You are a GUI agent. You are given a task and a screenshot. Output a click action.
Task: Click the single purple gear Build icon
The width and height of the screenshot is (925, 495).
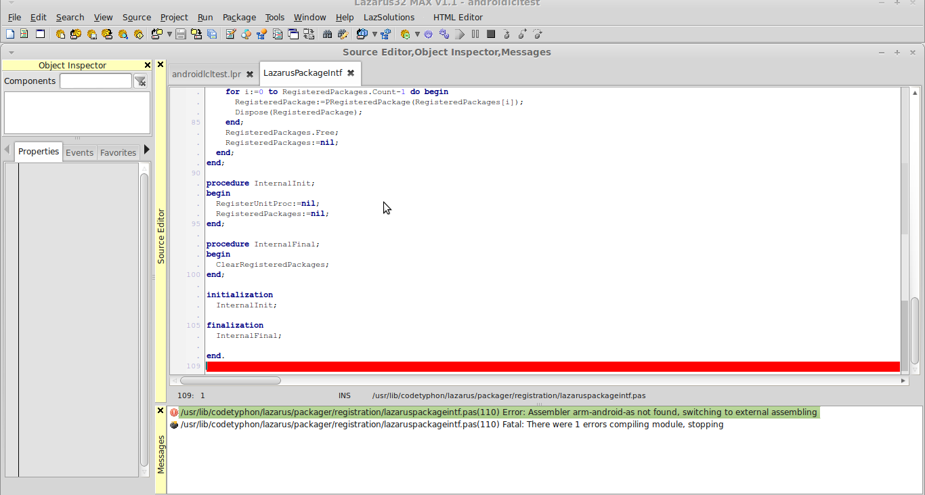pyautogui.click(x=427, y=34)
